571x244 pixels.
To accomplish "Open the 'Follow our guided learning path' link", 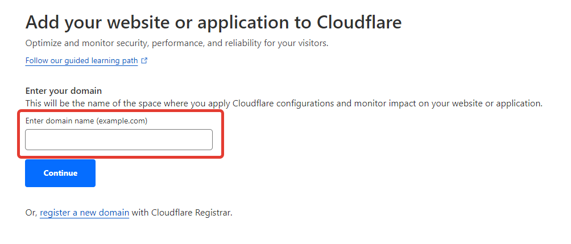I will coord(81,60).
